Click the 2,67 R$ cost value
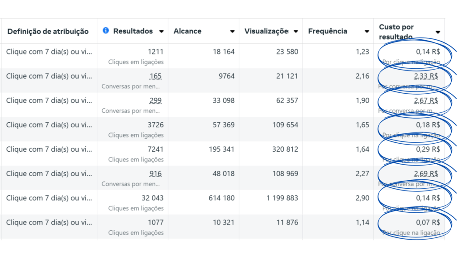Viewport: 457px width, 257px height. click(x=426, y=101)
